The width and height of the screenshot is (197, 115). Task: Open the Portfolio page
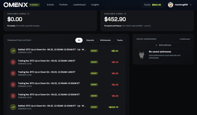click(x=63, y=5)
